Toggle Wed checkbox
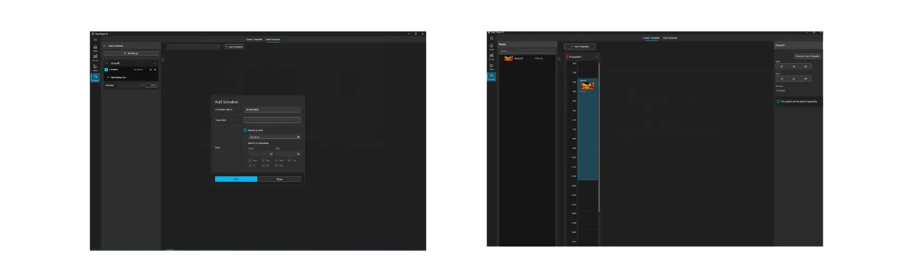 [x=276, y=161]
